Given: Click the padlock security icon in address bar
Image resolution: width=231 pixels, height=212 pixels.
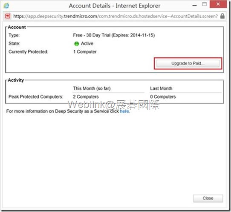Looking at the screenshot, I should [222, 16].
